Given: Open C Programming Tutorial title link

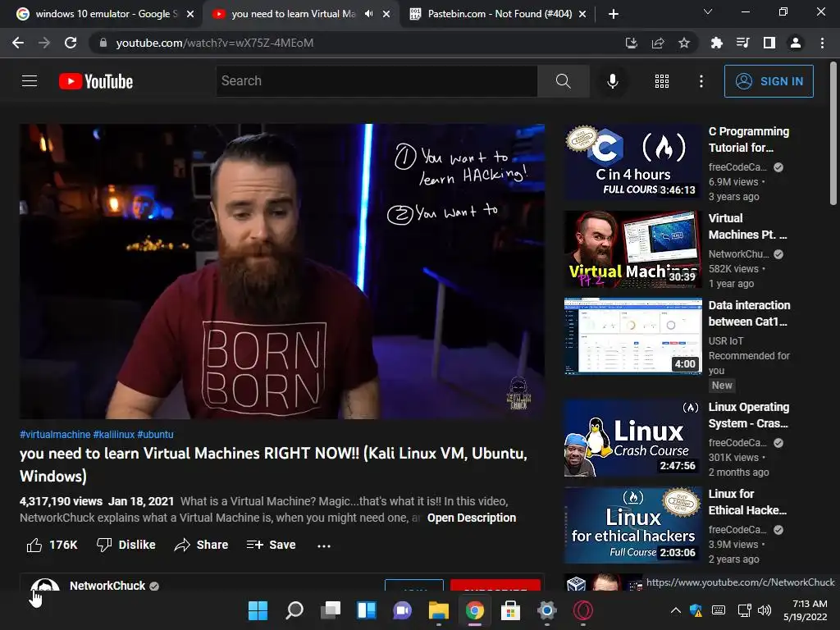Looking at the screenshot, I should pos(748,139).
